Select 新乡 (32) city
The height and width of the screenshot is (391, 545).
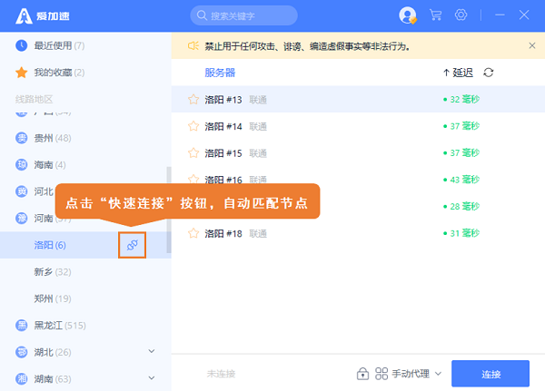pyautogui.click(x=53, y=272)
